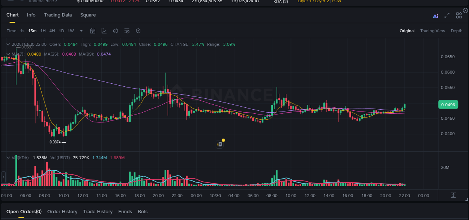Click the green 0.0496 price tag

(448, 104)
